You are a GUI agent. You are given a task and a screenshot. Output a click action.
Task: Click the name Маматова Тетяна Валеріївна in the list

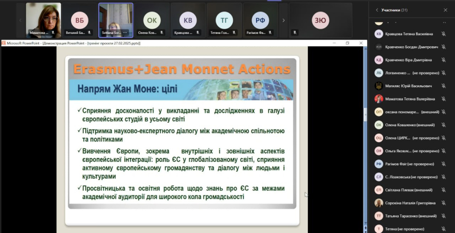pos(410,99)
